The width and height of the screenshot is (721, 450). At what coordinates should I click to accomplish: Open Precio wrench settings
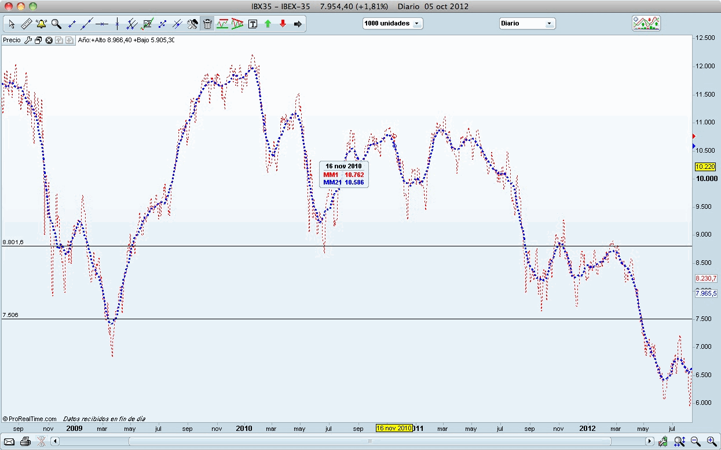[x=27, y=40]
